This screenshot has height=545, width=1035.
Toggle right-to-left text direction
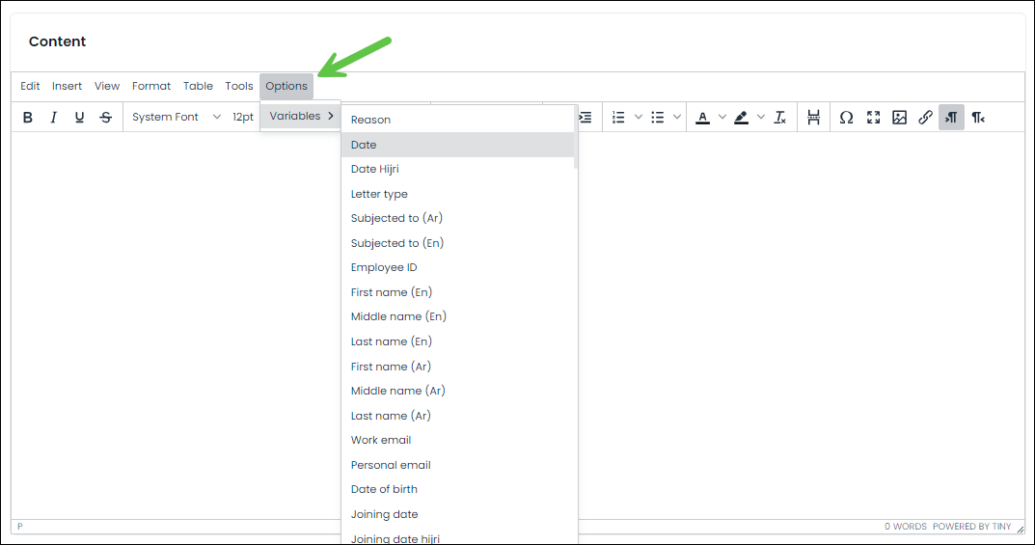coord(978,118)
